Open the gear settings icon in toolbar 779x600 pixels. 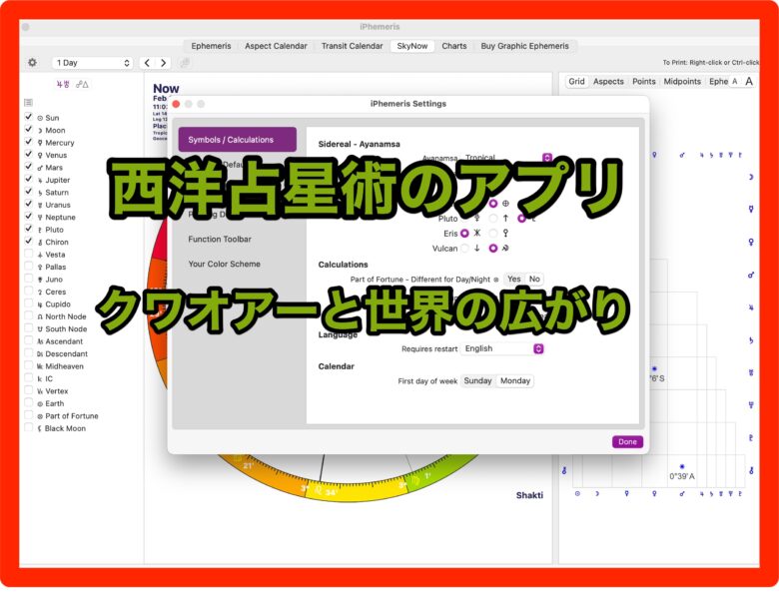[x=32, y=63]
